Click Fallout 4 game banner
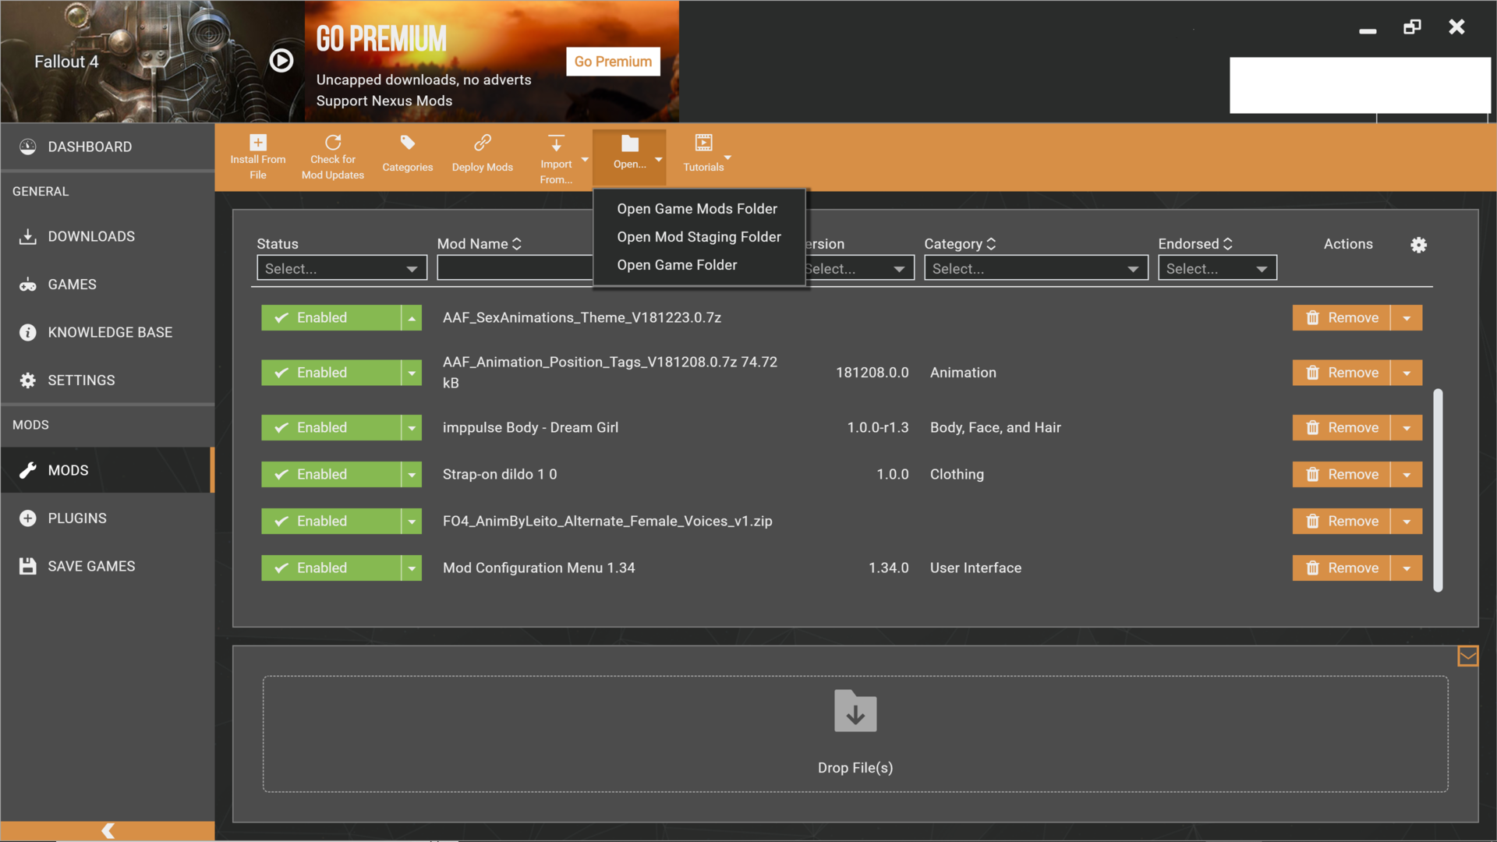 pos(153,62)
